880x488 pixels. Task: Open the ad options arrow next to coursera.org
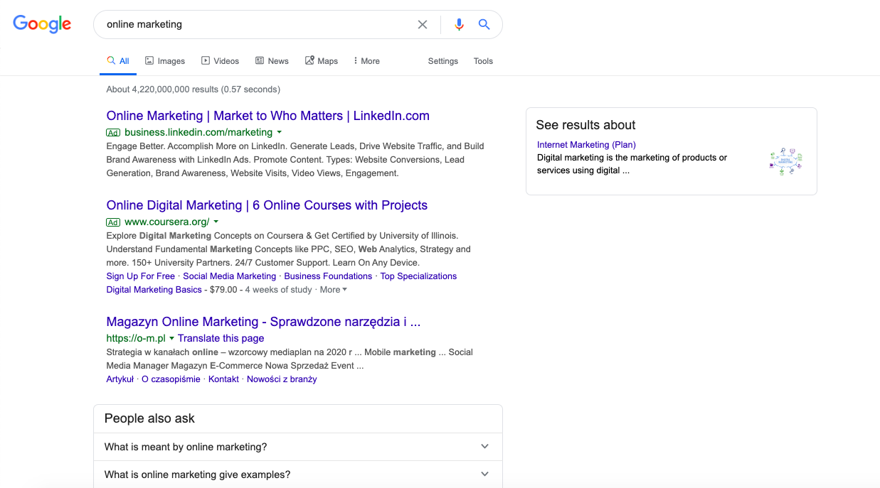click(217, 222)
